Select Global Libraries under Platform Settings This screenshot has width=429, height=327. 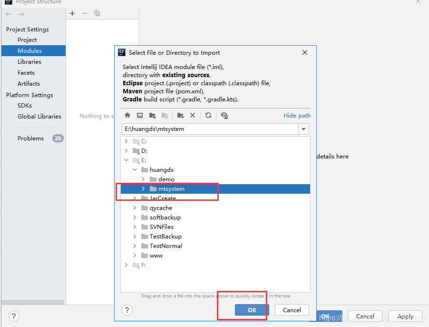(39, 116)
